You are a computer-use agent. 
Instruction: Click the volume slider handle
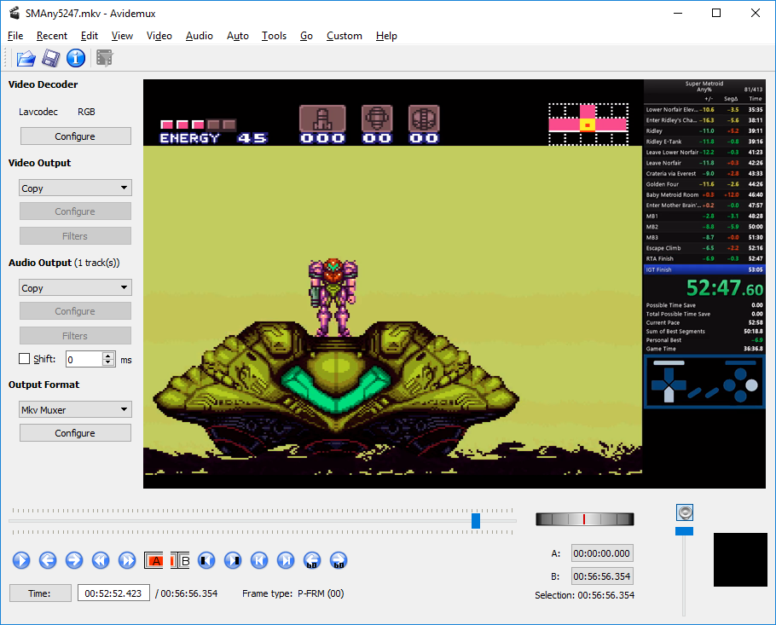(685, 531)
